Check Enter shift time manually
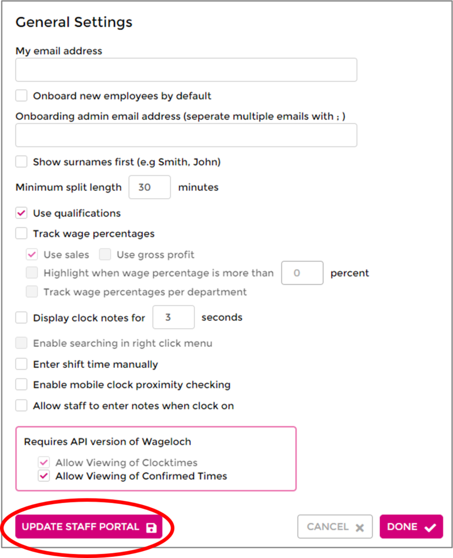The image size is (453, 558). (21, 364)
